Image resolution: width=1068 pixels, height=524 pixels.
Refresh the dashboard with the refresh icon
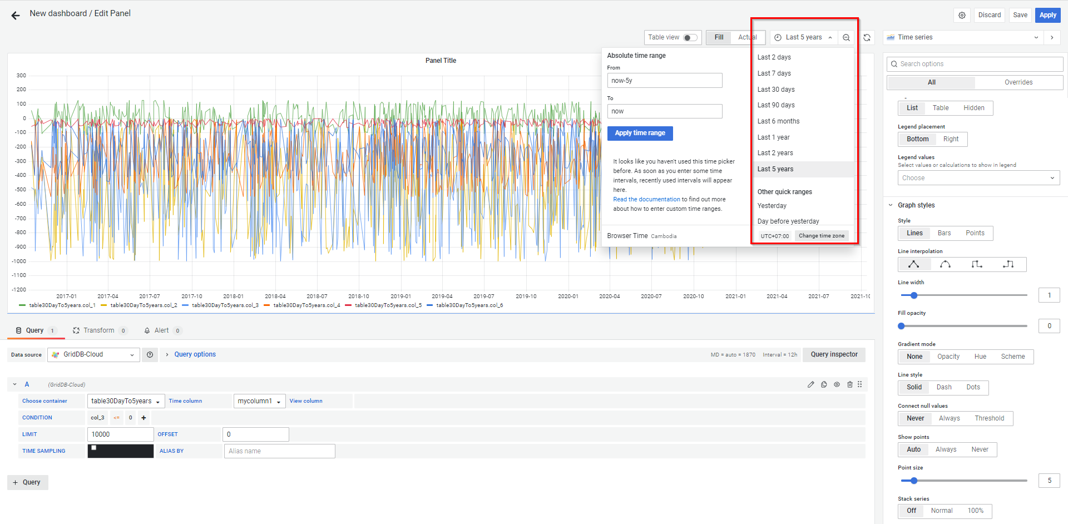click(867, 38)
